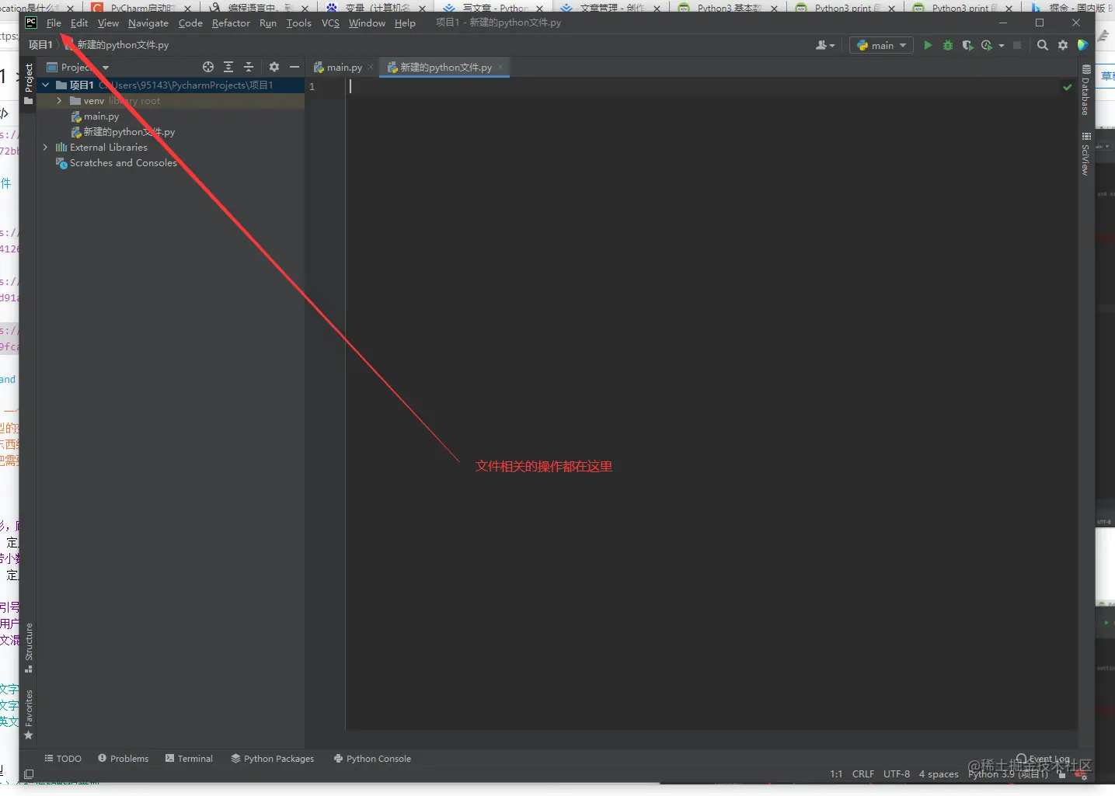The height and width of the screenshot is (796, 1115).
Task: Open the View menu
Action: [108, 23]
